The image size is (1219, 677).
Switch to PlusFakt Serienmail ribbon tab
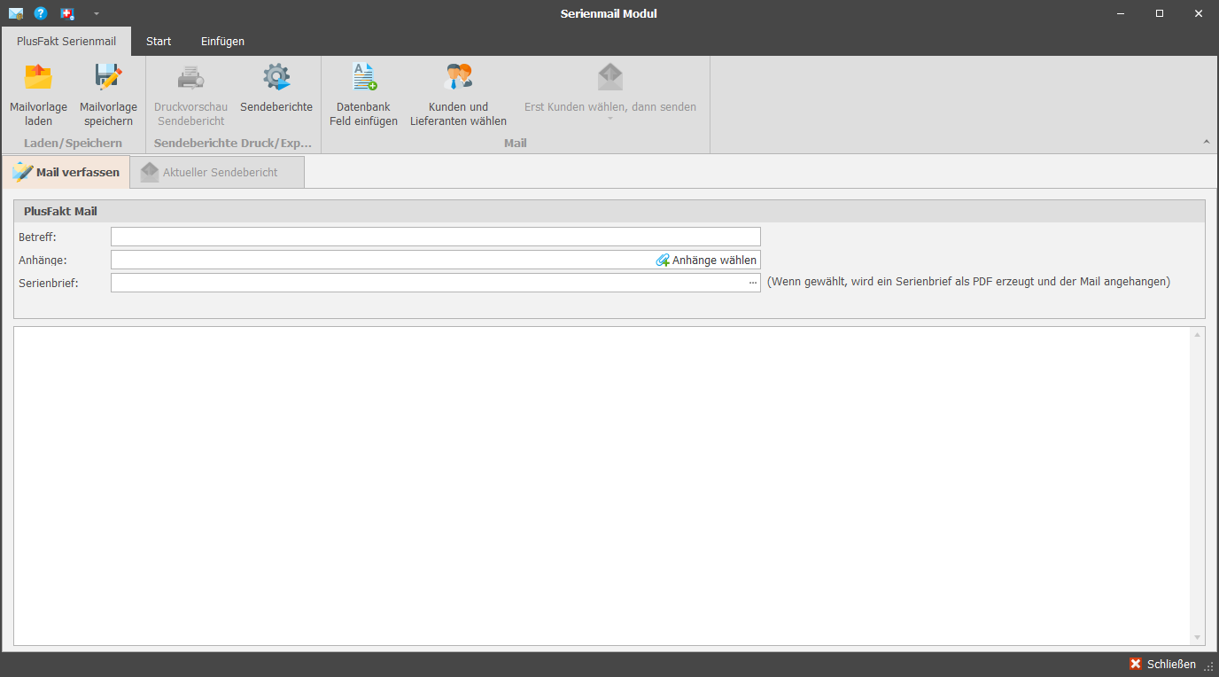point(66,42)
